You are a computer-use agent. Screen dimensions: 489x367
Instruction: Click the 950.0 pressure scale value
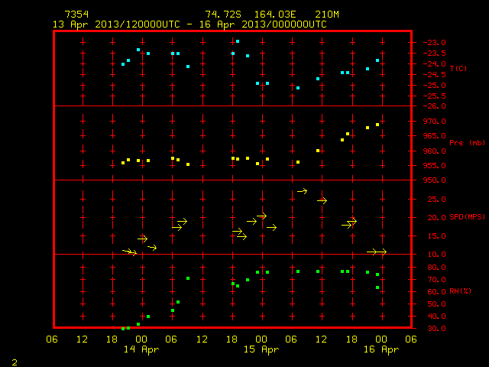pos(435,180)
